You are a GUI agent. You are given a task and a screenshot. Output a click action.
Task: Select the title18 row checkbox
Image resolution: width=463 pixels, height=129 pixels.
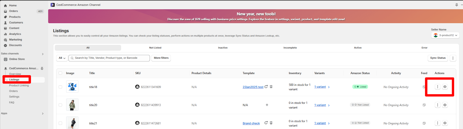coord(60,87)
